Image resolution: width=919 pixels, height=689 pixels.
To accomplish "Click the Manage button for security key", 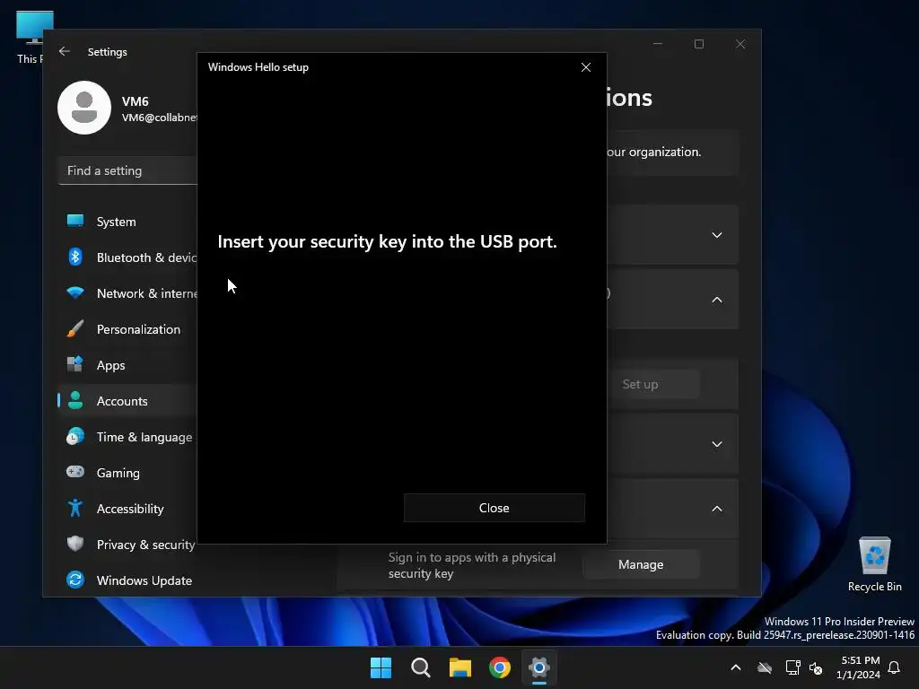I will 641,564.
